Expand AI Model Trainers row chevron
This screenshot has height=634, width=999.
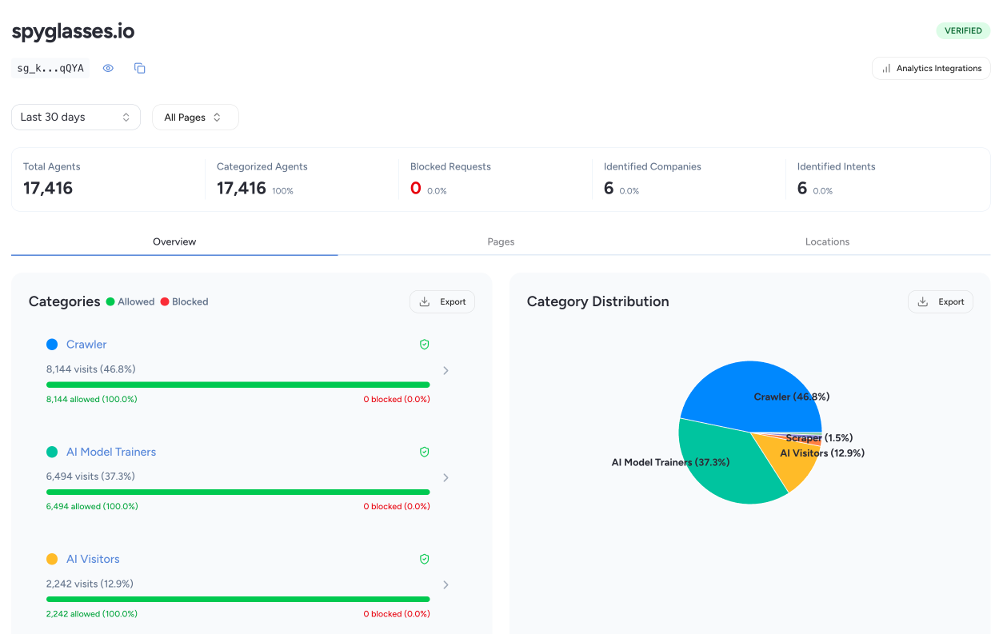coord(446,478)
